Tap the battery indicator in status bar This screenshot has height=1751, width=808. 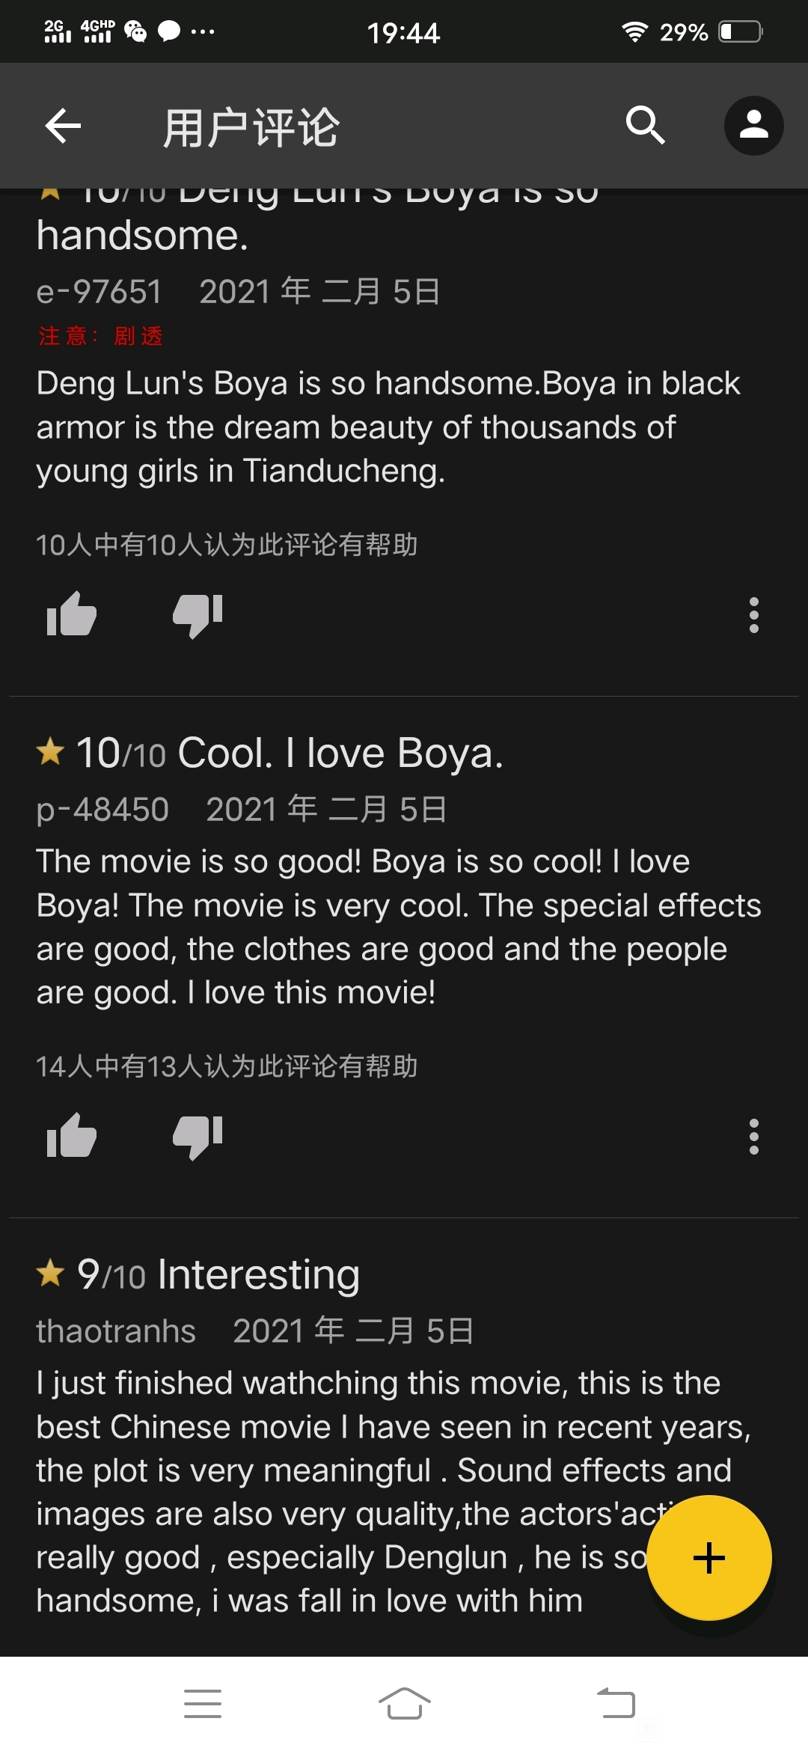741,32
